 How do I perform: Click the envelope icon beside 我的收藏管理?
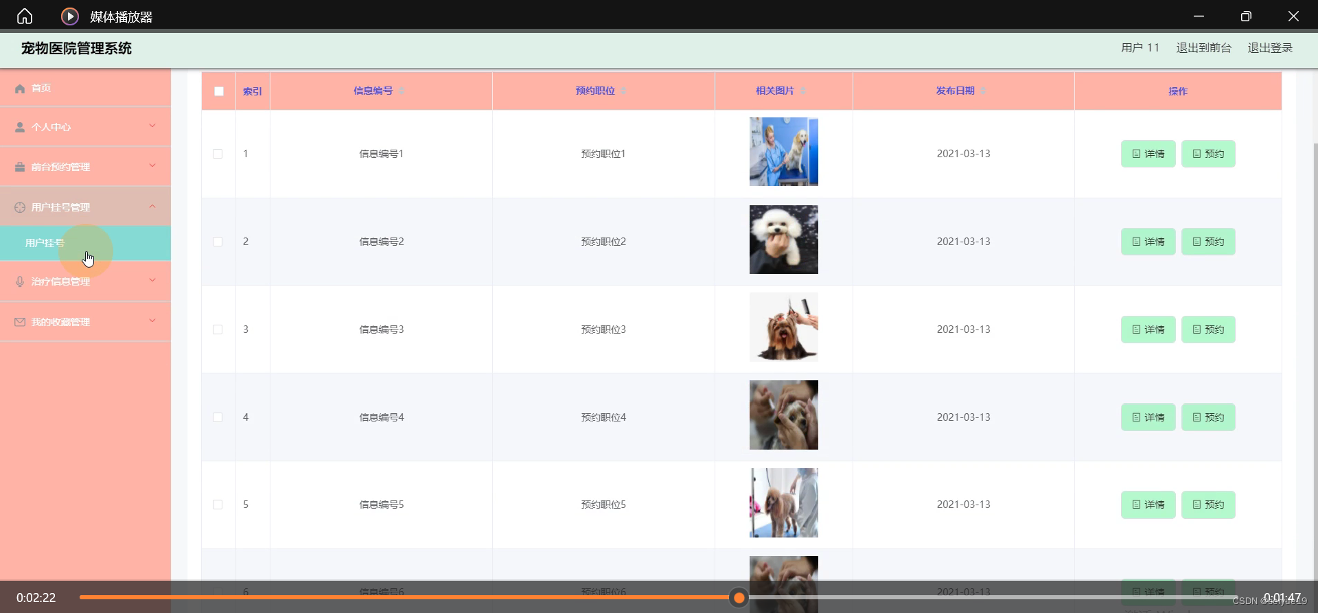point(20,322)
